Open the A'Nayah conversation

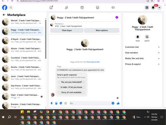[22, 40]
